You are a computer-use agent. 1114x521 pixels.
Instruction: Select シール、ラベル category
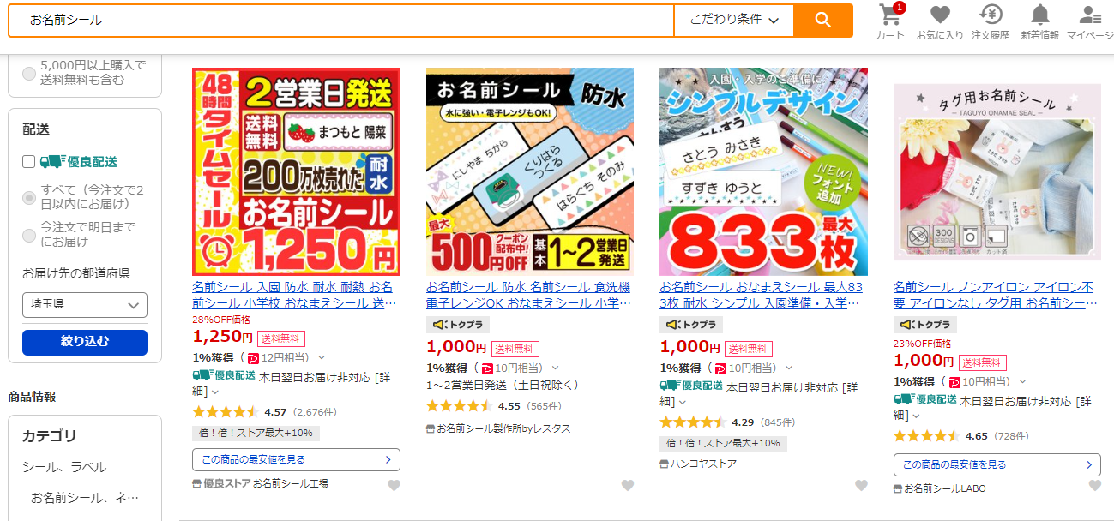point(64,467)
